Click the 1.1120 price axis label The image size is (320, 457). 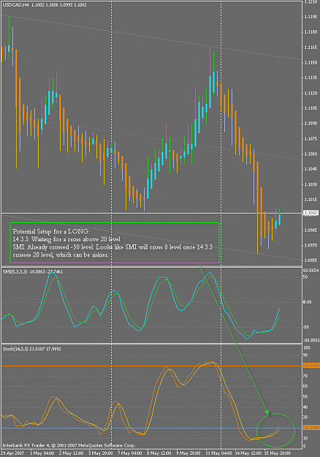(311, 93)
